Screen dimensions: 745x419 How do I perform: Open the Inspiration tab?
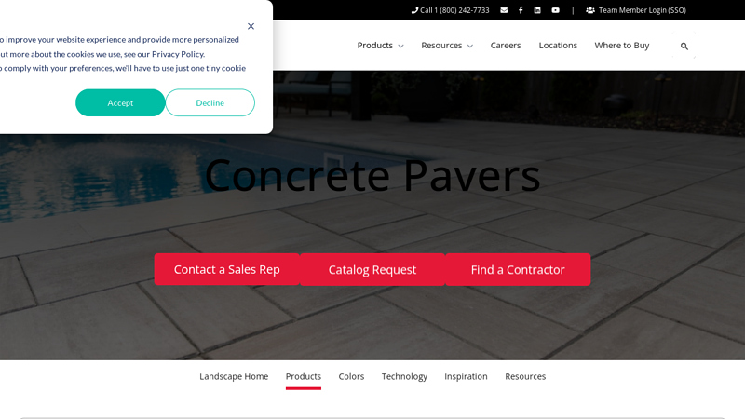point(466,376)
